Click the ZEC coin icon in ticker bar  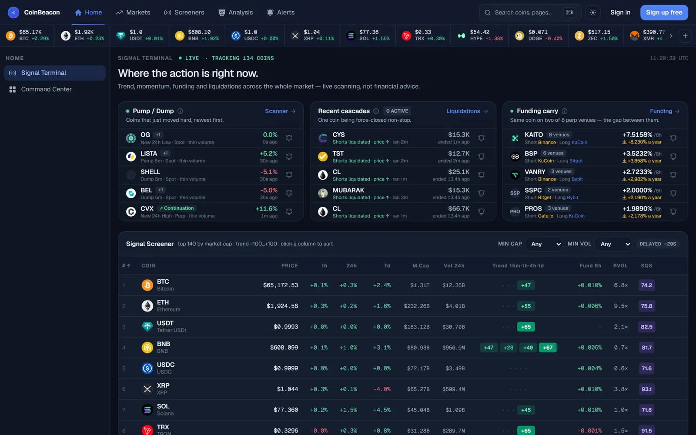click(579, 36)
